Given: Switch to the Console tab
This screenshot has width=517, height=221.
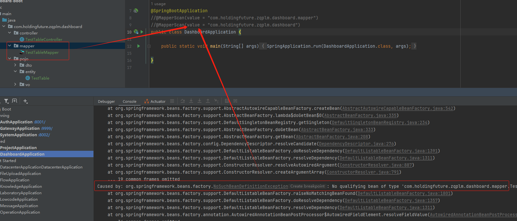Looking at the screenshot, I should [130, 101].
